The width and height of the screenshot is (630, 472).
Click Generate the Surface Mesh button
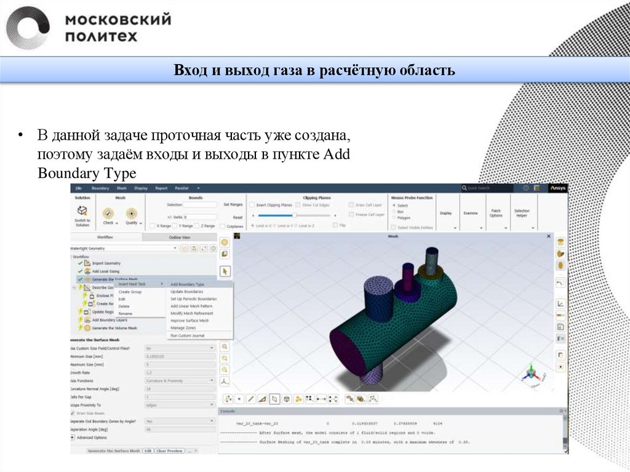click(x=114, y=450)
